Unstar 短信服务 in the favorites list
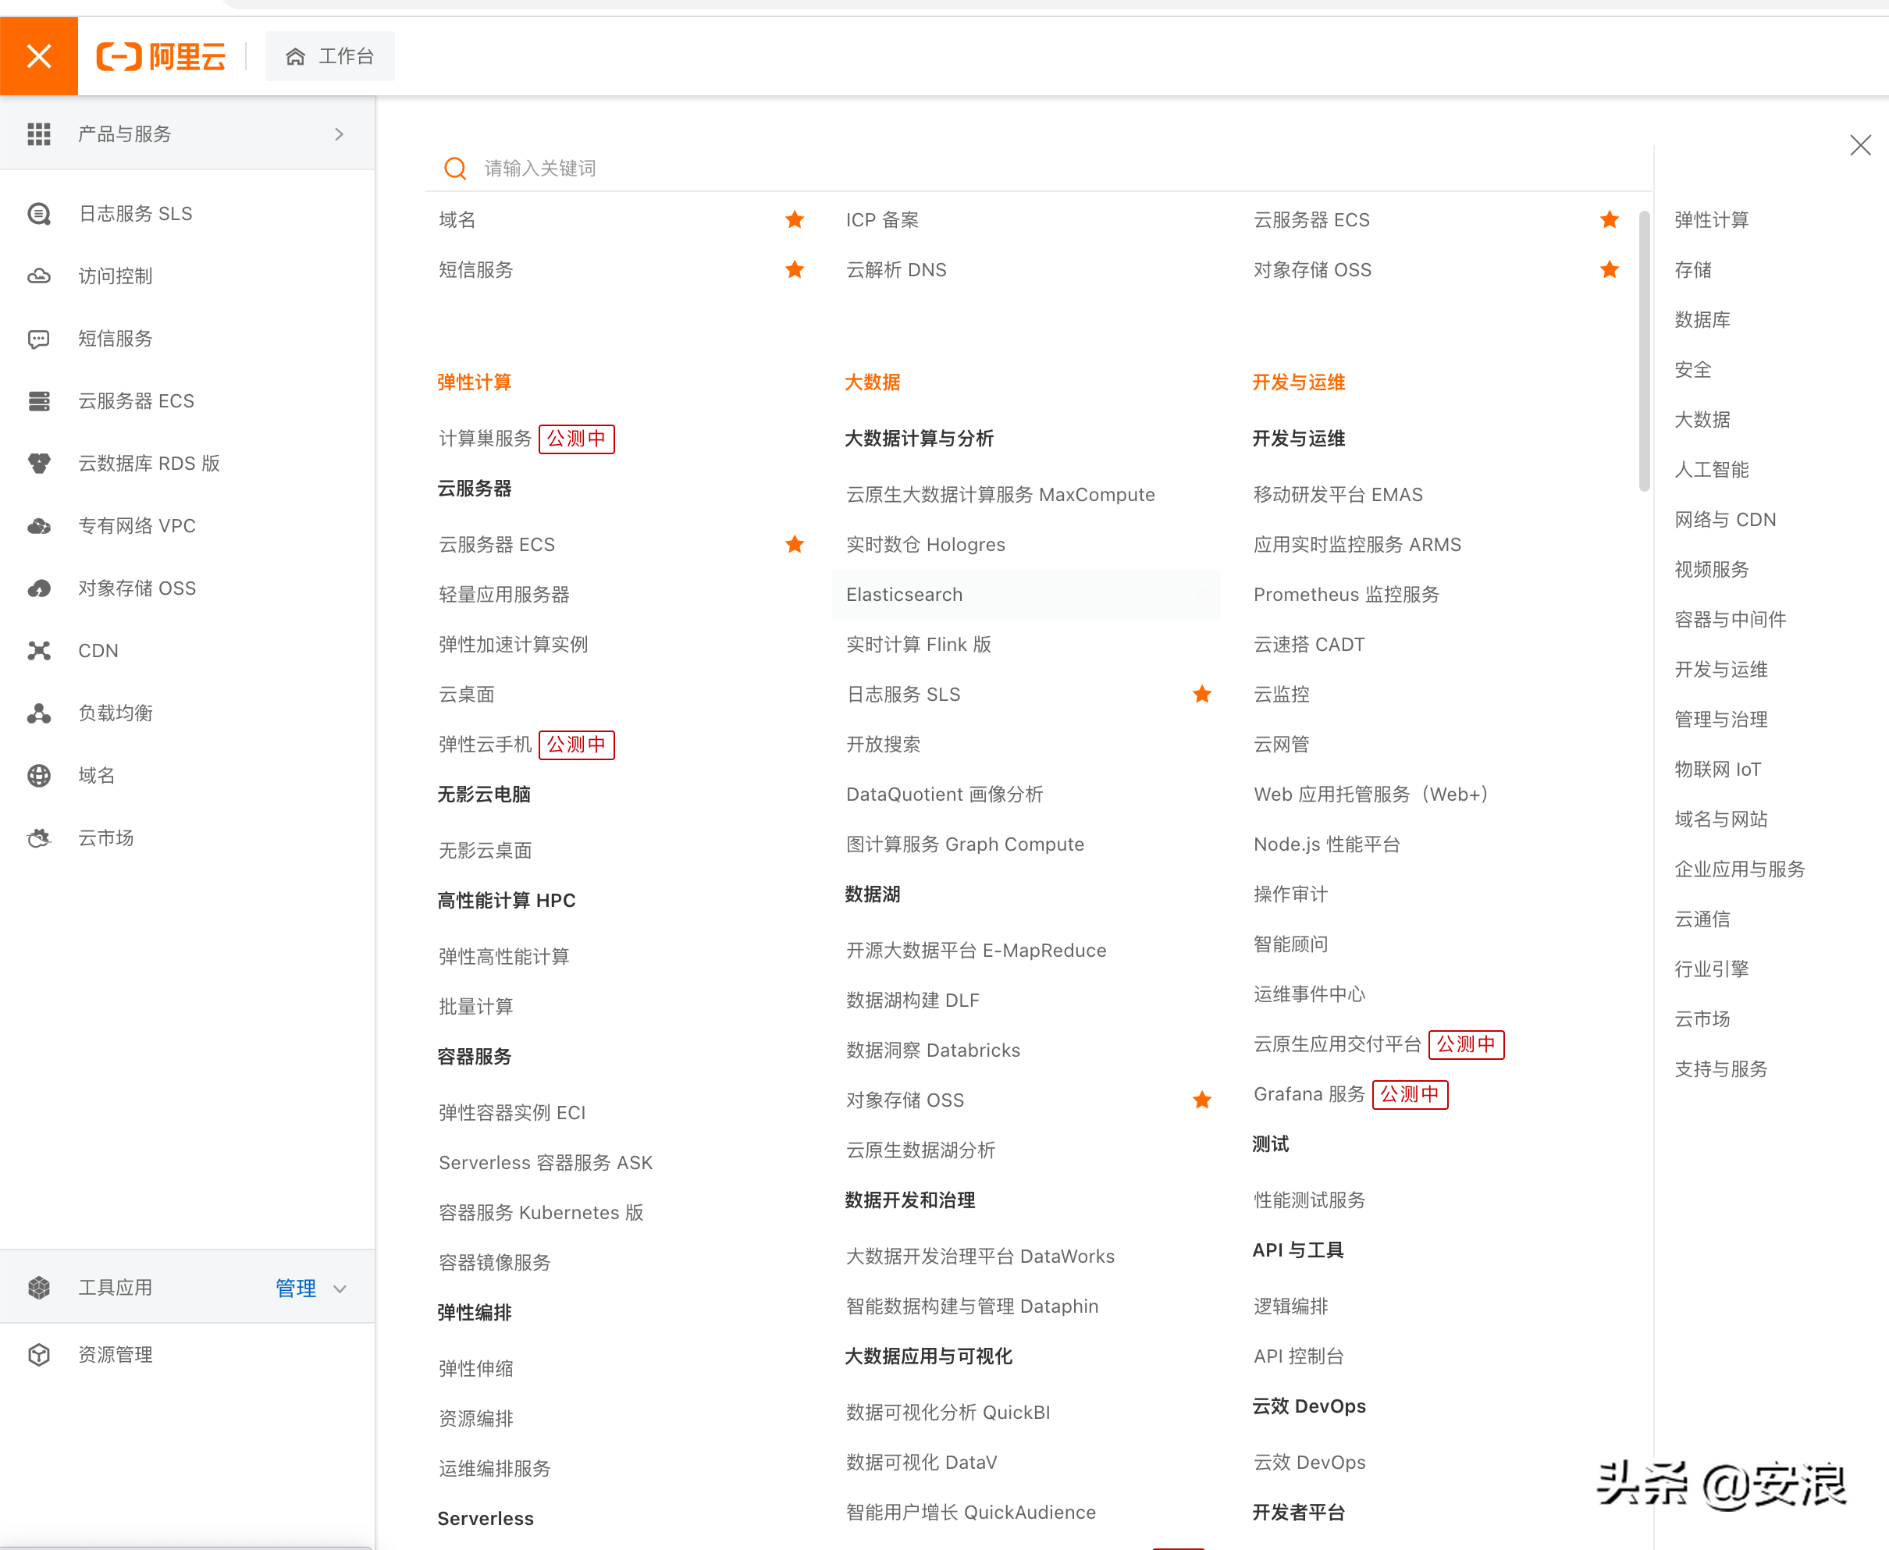Image resolution: width=1889 pixels, height=1550 pixels. click(794, 269)
